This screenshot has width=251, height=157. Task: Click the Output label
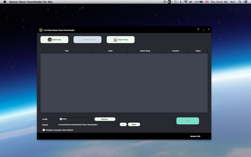pos(45,125)
